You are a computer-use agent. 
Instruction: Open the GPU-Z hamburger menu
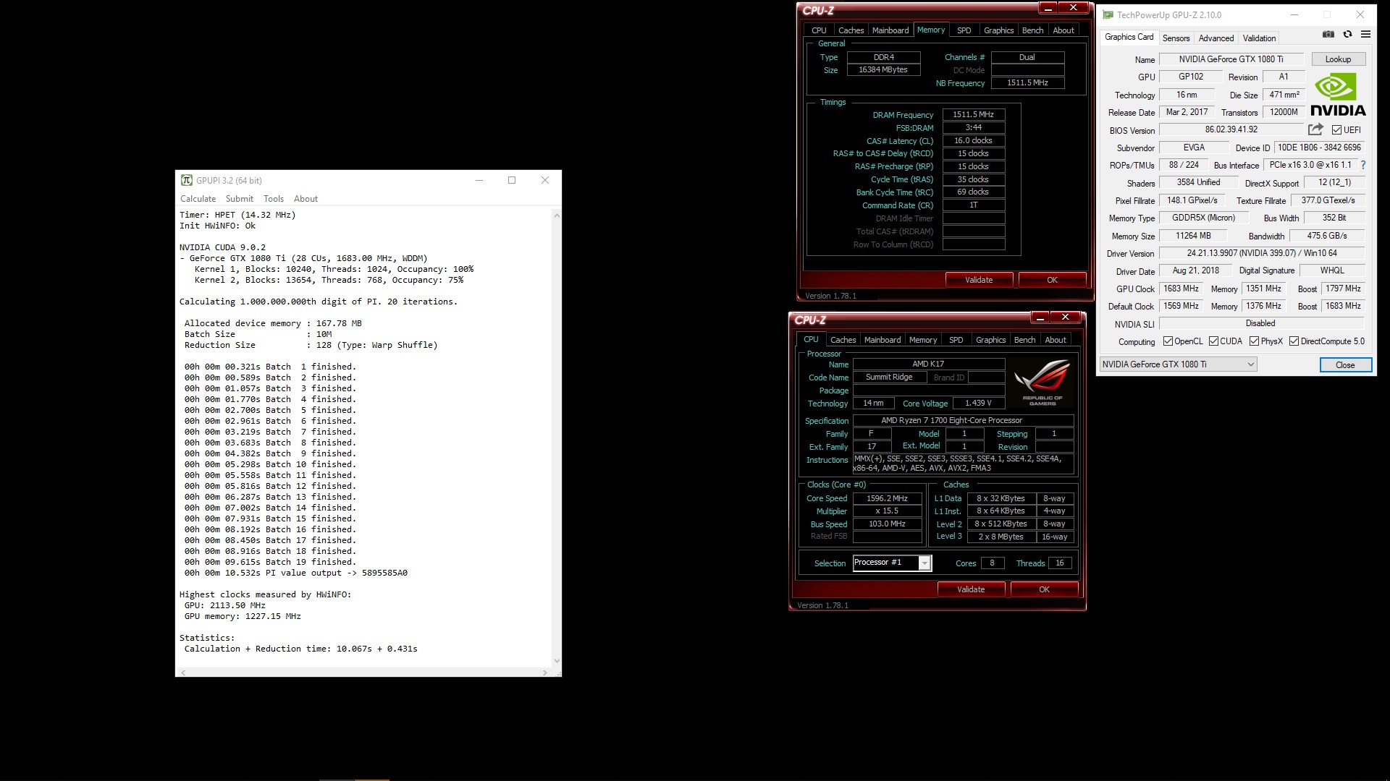coord(1365,34)
